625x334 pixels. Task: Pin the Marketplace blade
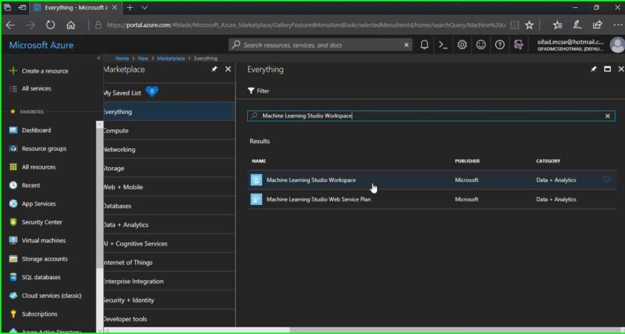(214, 69)
